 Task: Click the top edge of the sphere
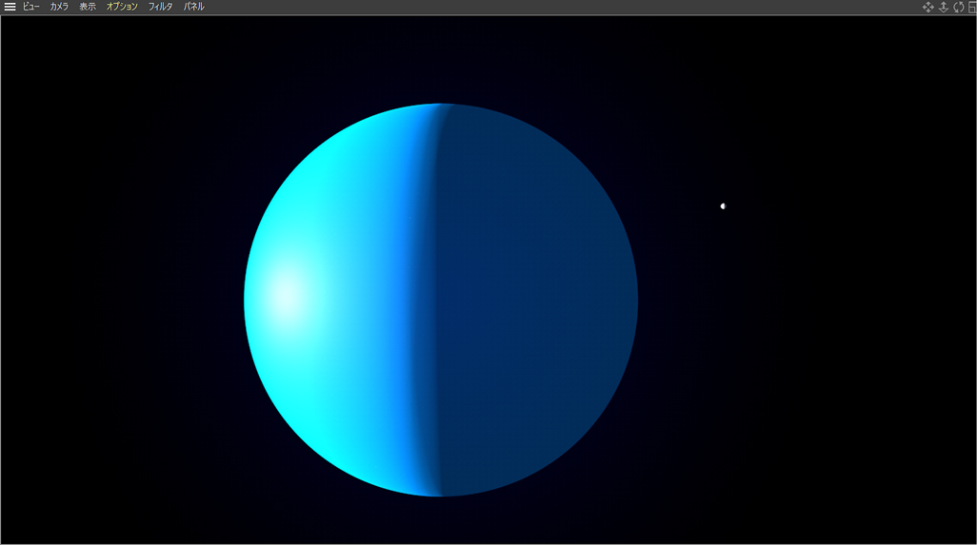click(x=440, y=107)
